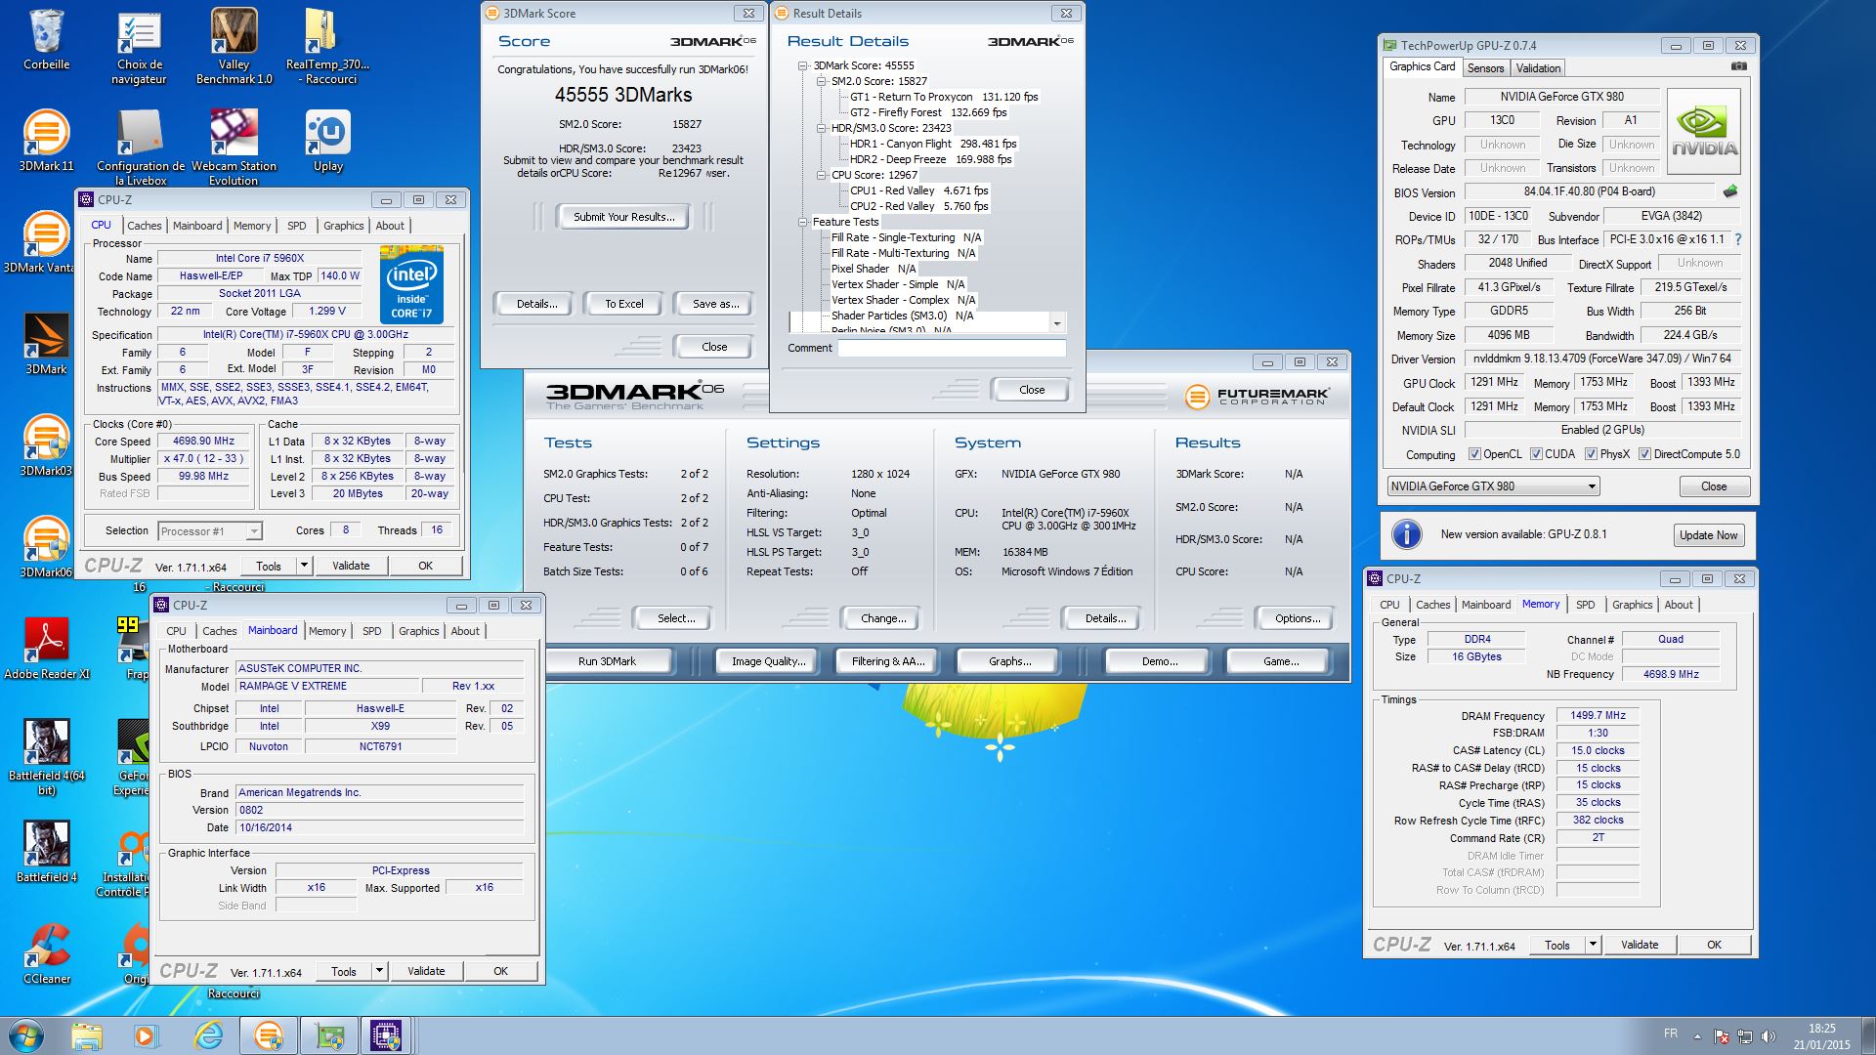Click the bus interface question mark
Image resolution: width=1876 pixels, height=1055 pixels.
click(x=1737, y=239)
